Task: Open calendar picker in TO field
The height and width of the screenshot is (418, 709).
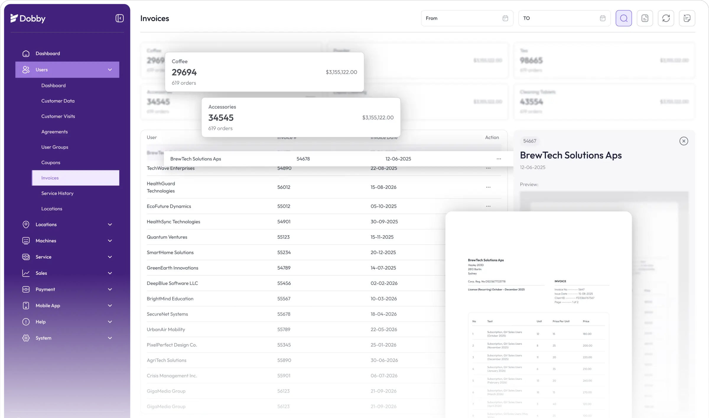Action: click(603, 18)
